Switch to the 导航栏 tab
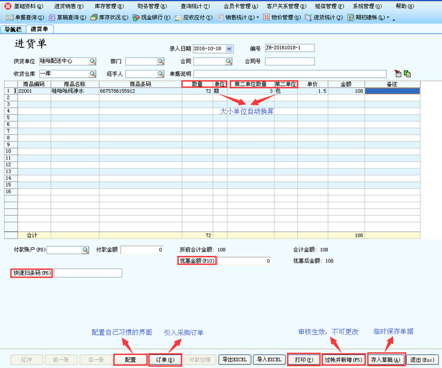 coord(13,29)
